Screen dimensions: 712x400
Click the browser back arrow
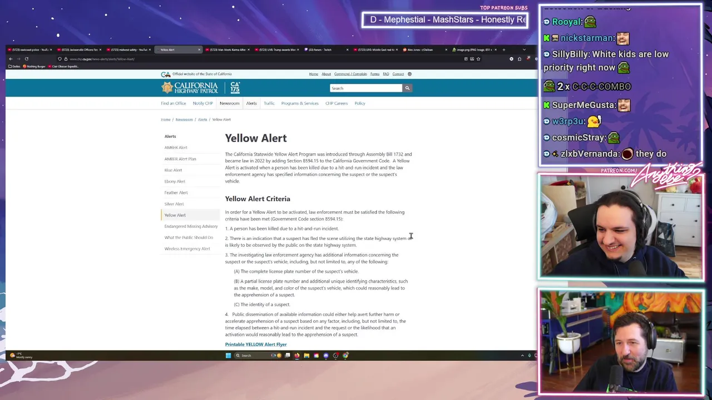pyautogui.click(x=11, y=59)
